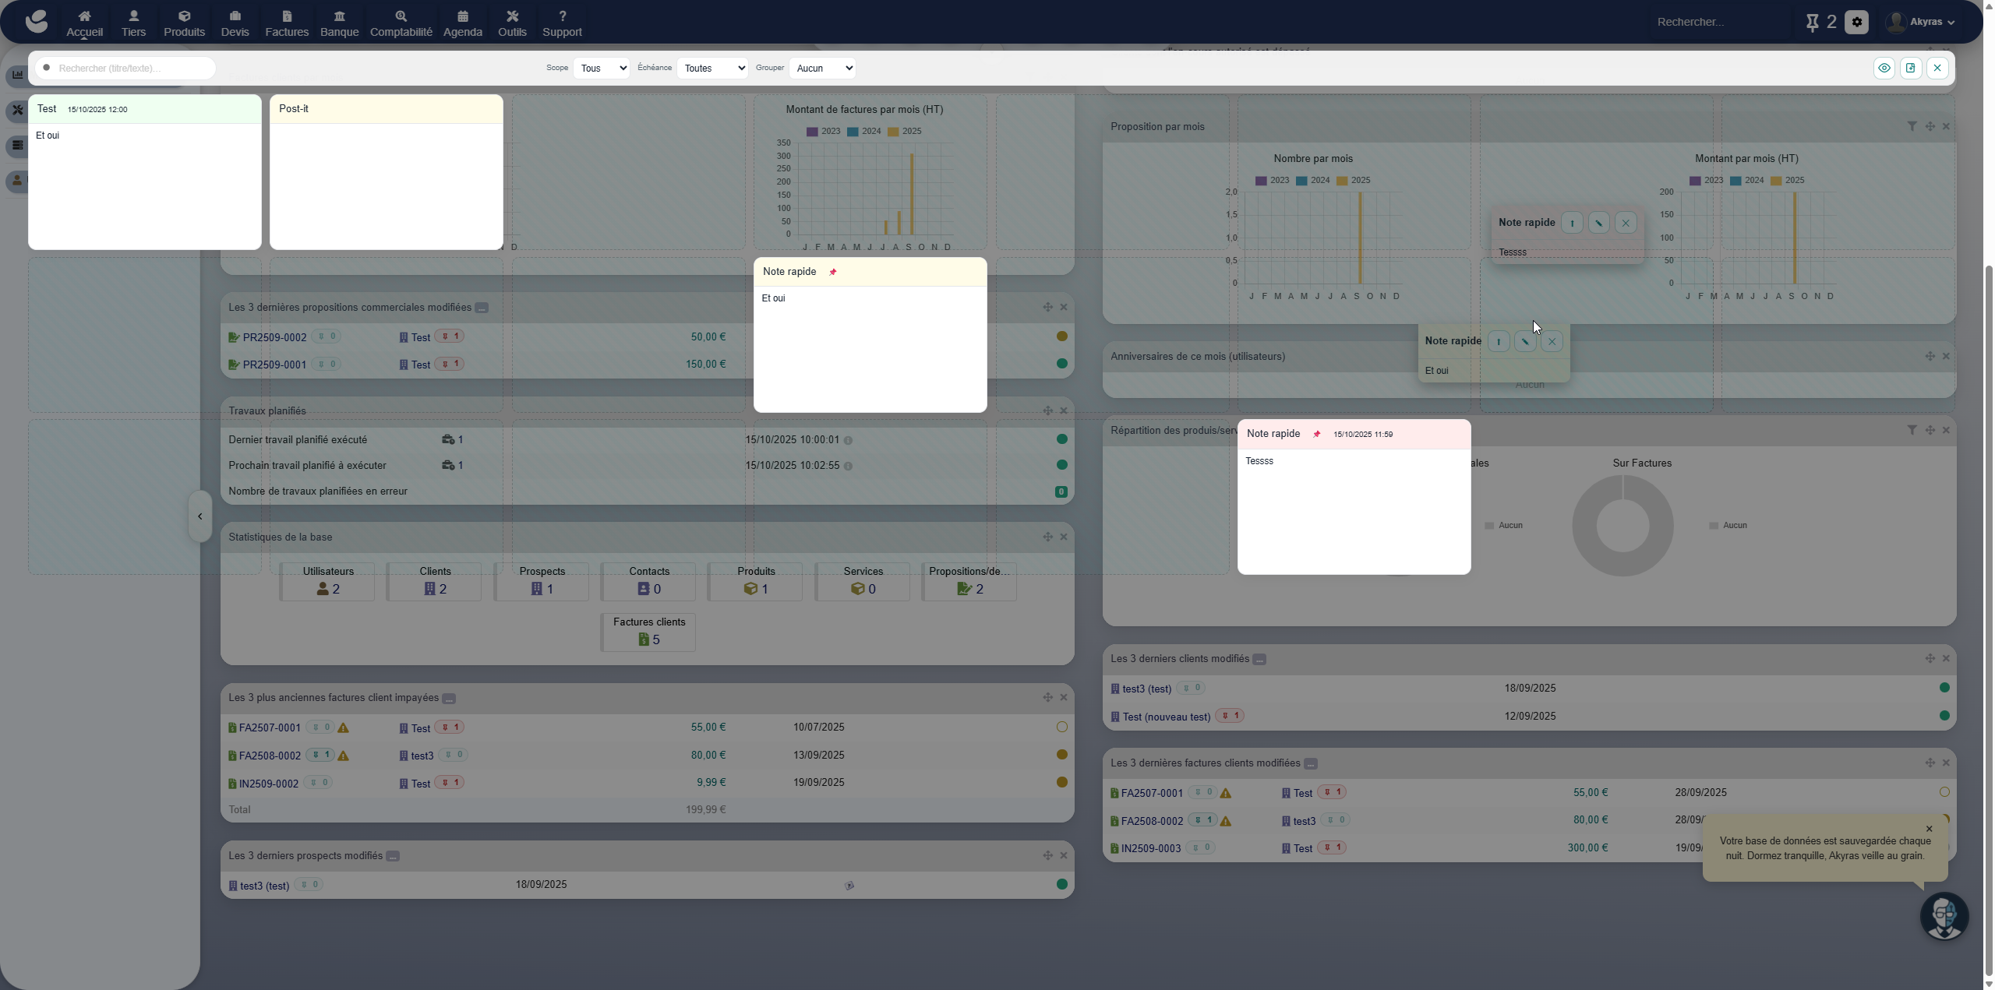Open the Scope dropdown
Screen dimensions: 1995x990
(x=601, y=69)
